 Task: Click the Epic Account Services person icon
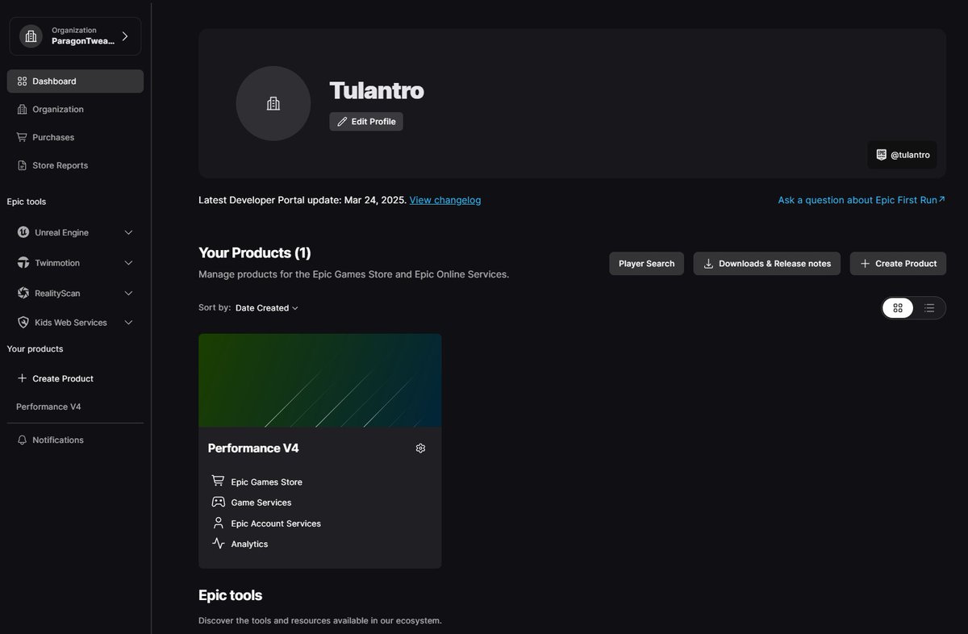pyautogui.click(x=218, y=523)
